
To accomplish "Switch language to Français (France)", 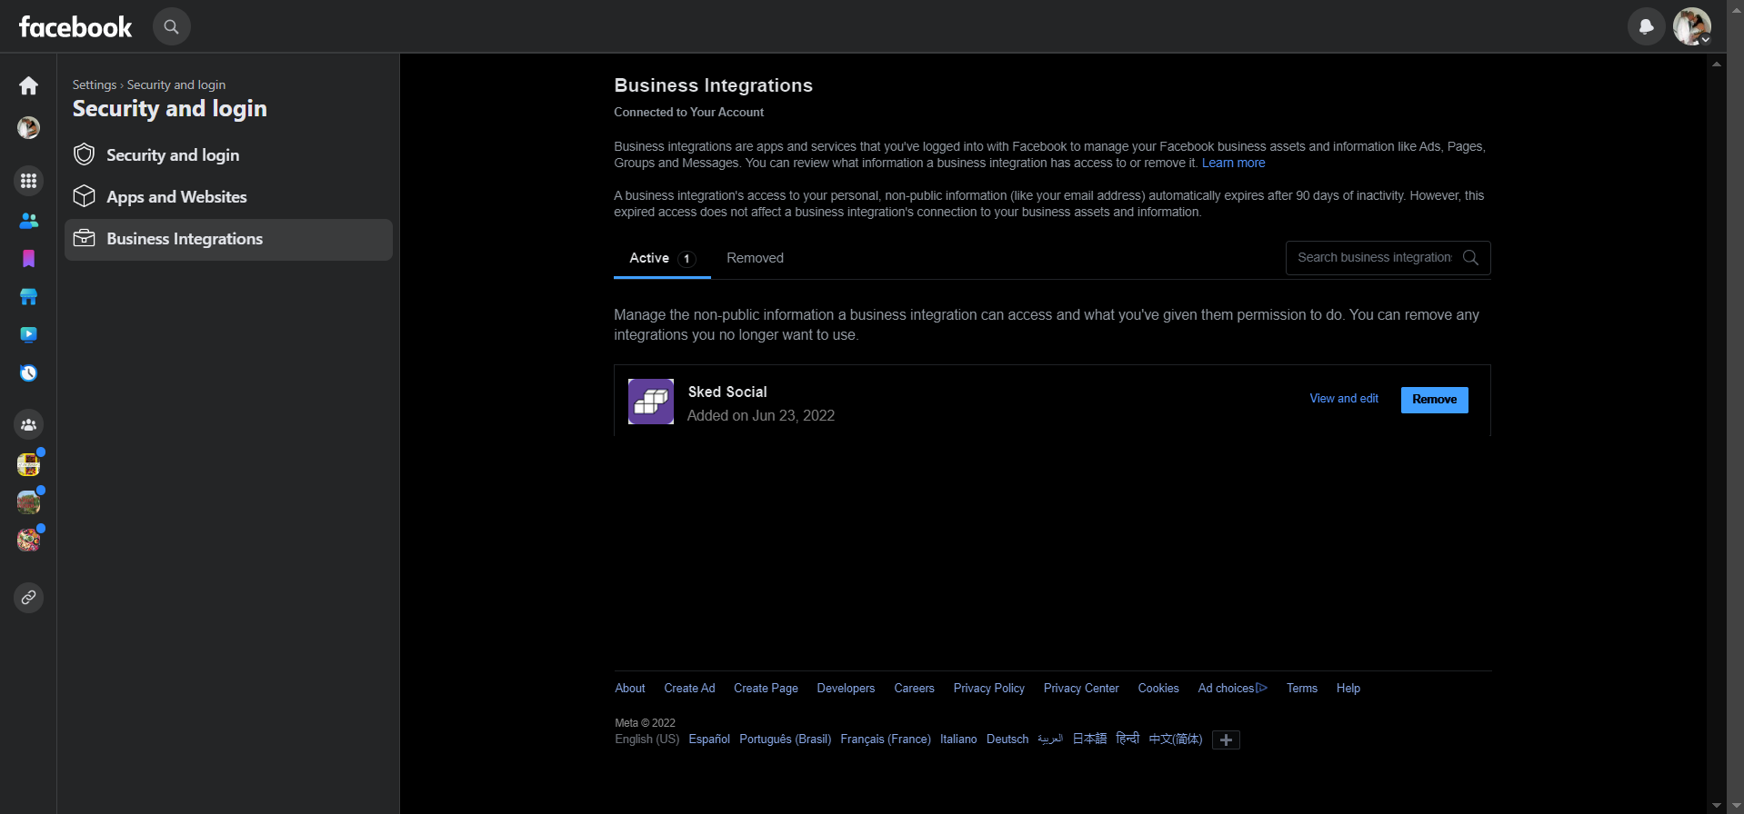I will pos(886,740).
